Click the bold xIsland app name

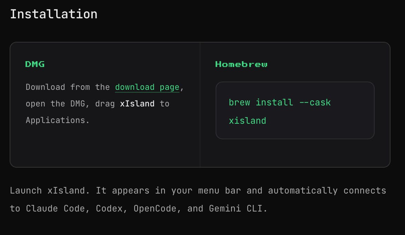point(137,104)
